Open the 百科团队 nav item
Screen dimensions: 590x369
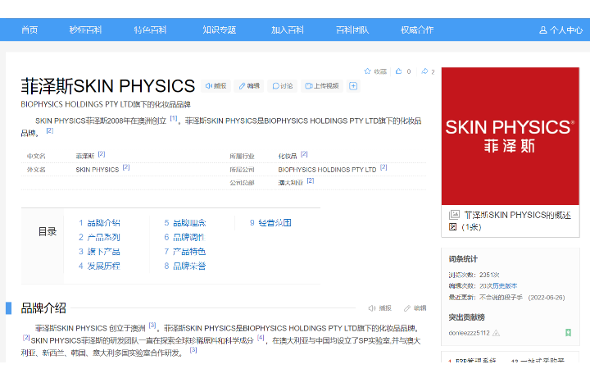[x=352, y=30]
